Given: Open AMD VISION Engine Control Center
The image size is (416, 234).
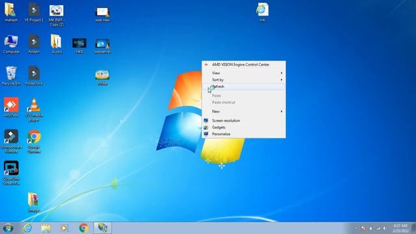Looking at the screenshot, I should [244, 64].
